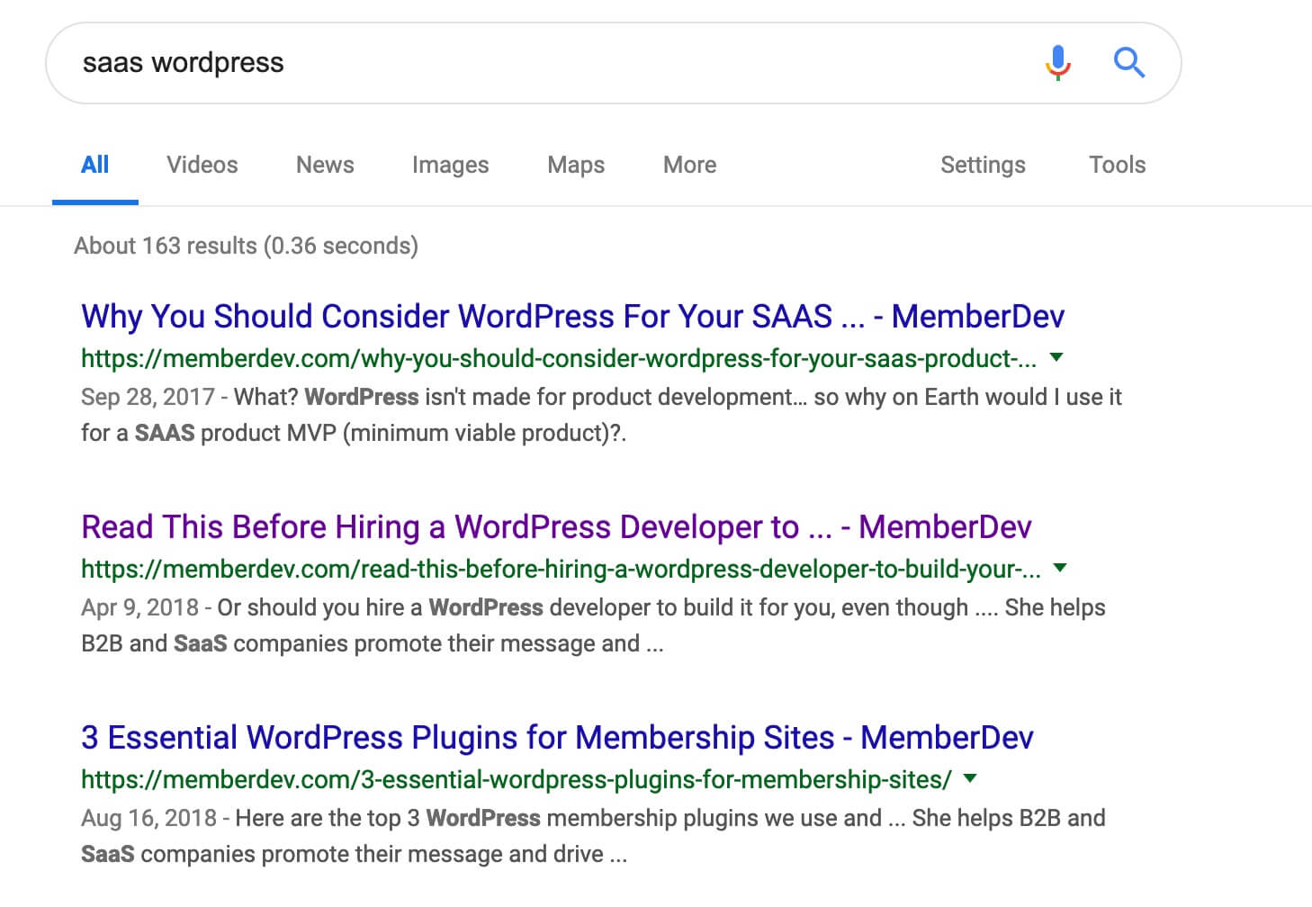Viewport: 1312px width, 907px height.
Task: Click the blue magnifier search button
Action: (x=1128, y=63)
